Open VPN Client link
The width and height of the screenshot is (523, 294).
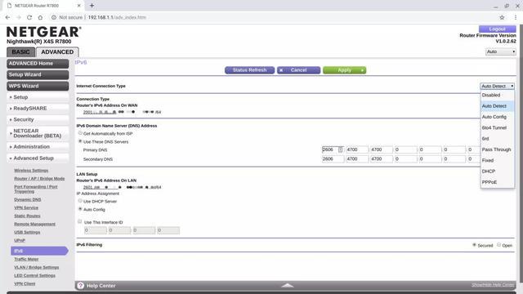coord(25,283)
